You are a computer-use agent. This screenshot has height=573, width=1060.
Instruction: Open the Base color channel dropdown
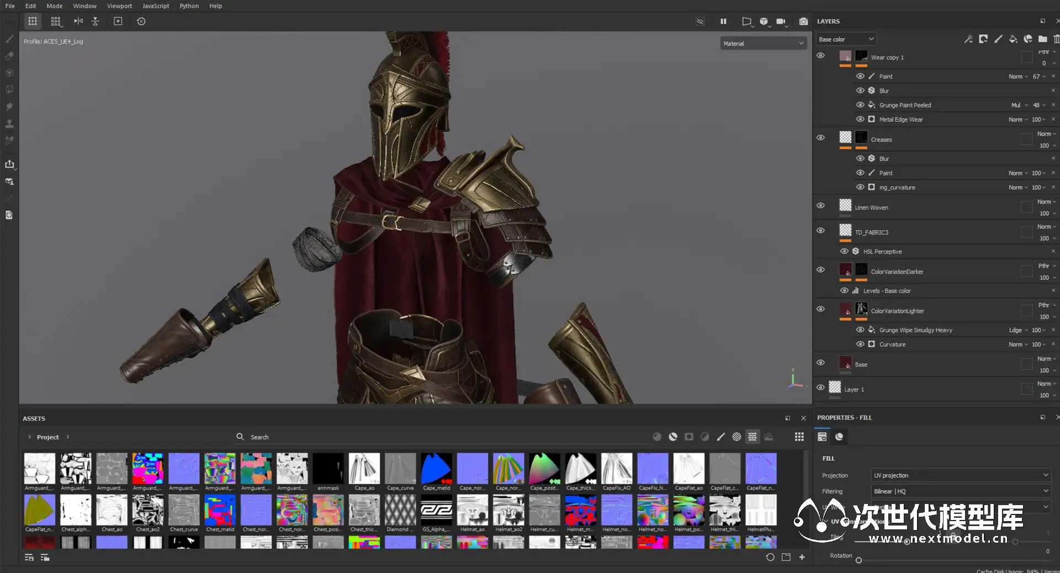845,39
